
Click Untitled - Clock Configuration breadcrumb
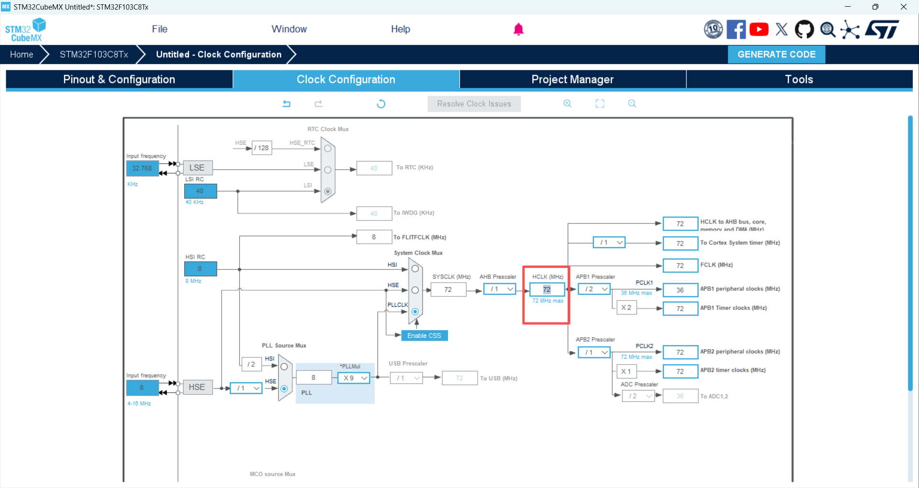[219, 55]
